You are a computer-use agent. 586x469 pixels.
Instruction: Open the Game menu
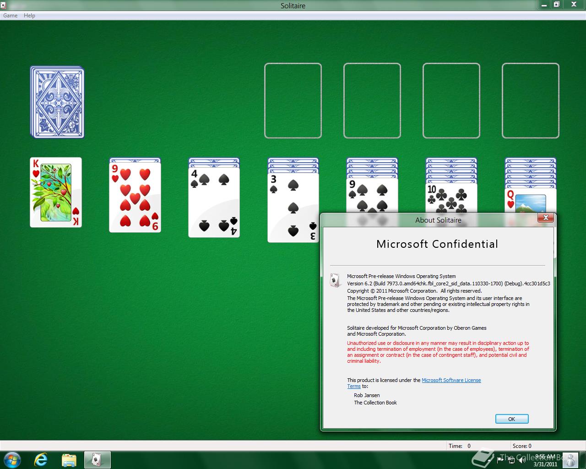coord(10,16)
